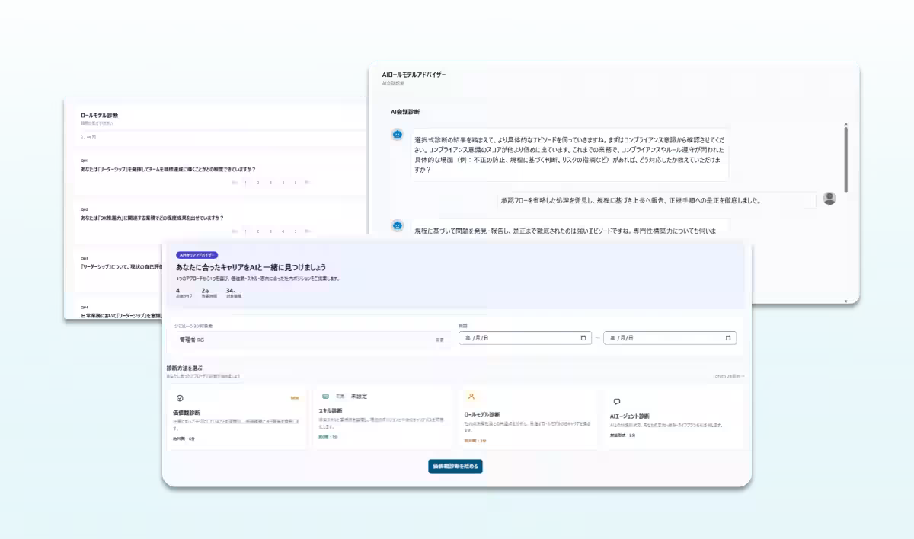Image resolution: width=914 pixels, height=539 pixels.
Task: Click the vertical scrollbar in AI chat window
Action: click(x=845, y=160)
